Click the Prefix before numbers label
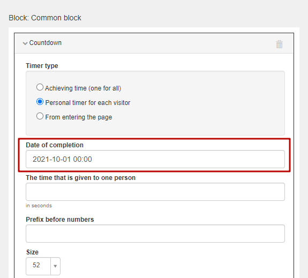Viewport: 308px width, 278px height. [x=59, y=219]
